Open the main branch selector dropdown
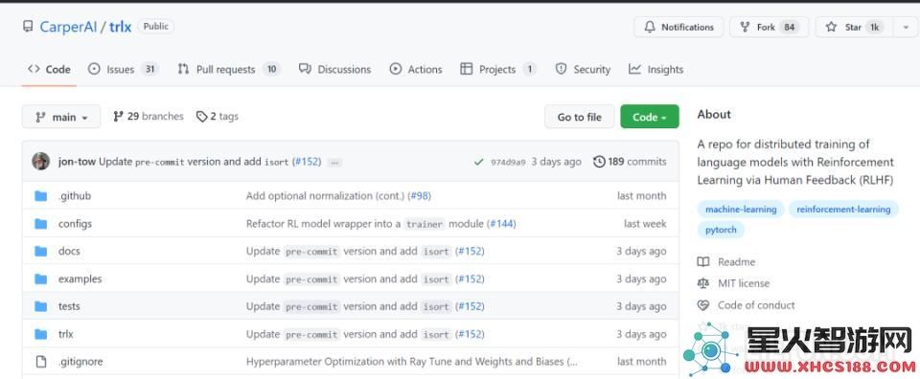920x379 pixels. pyautogui.click(x=61, y=117)
